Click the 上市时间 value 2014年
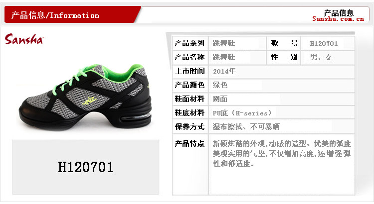Screen dimensions: 374x204 click(224, 71)
